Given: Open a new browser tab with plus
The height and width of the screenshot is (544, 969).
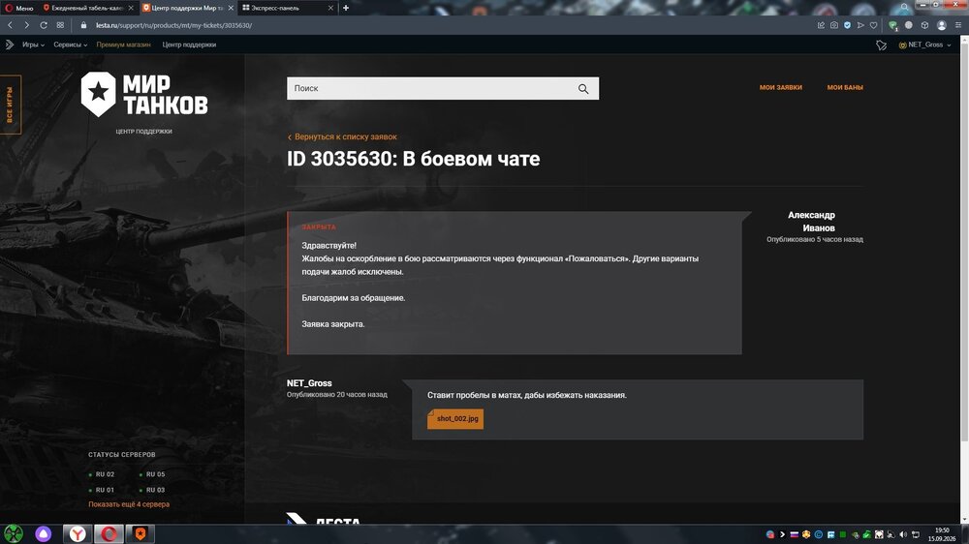Looking at the screenshot, I should tap(346, 8).
